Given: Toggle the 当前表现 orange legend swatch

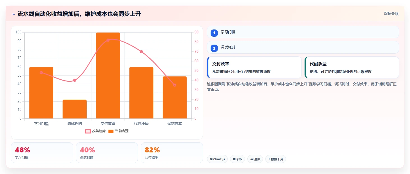Looking at the screenshot, I should point(111,131).
